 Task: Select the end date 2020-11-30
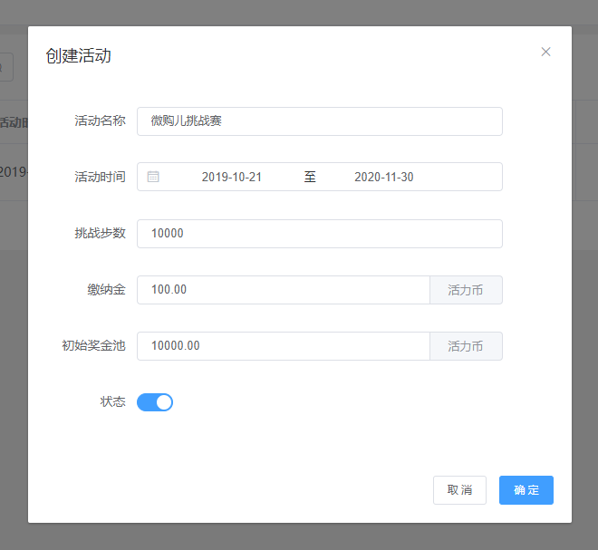click(383, 177)
